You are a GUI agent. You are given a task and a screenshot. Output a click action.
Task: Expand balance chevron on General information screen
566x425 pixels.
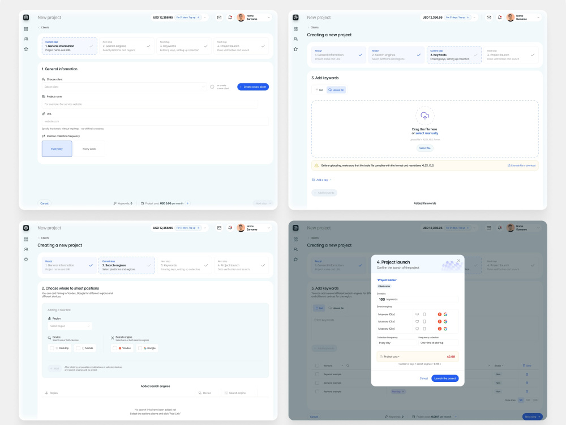click(x=205, y=18)
